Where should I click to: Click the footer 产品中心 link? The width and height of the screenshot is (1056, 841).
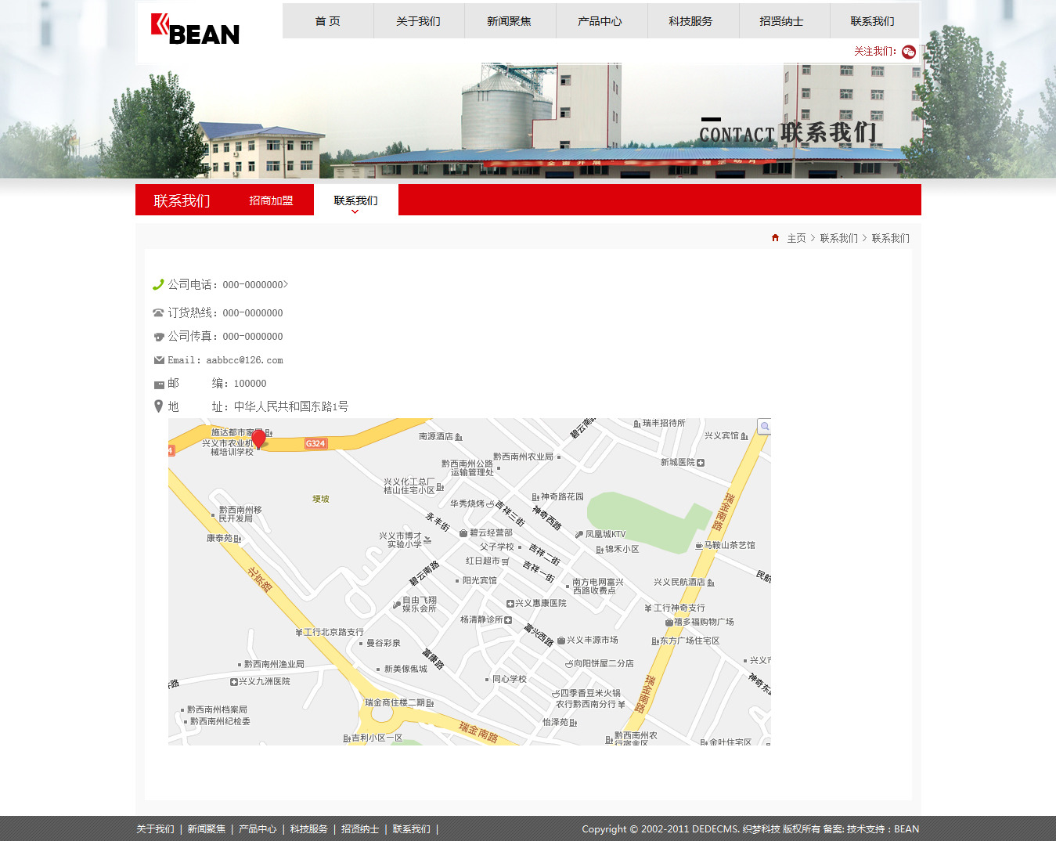pyautogui.click(x=258, y=829)
